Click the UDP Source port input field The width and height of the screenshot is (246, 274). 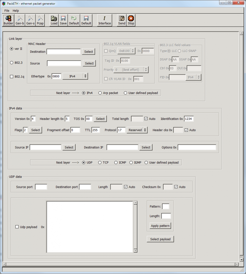(x=41, y=187)
